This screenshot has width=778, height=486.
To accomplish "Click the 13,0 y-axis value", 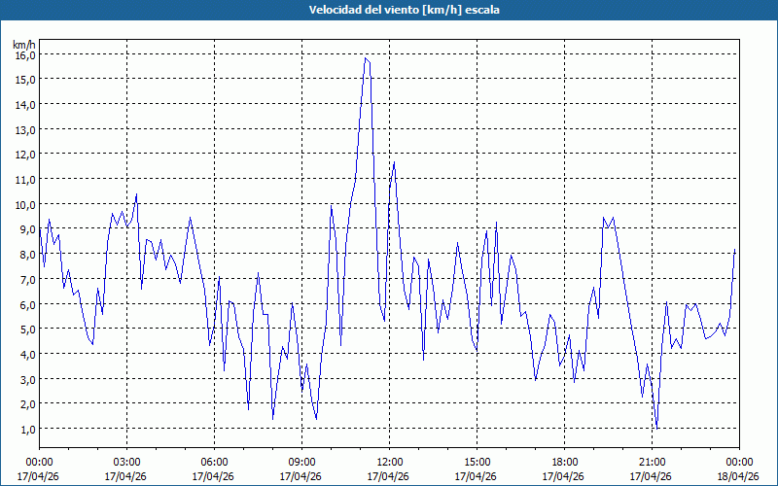I will [24, 129].
